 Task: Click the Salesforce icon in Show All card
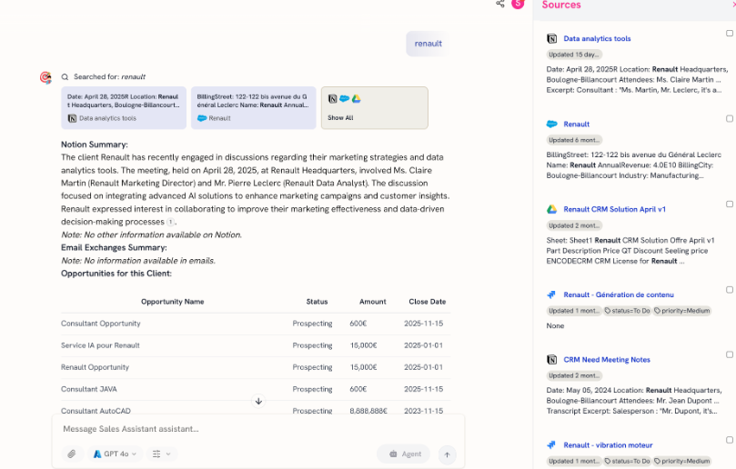coord(345,98)
